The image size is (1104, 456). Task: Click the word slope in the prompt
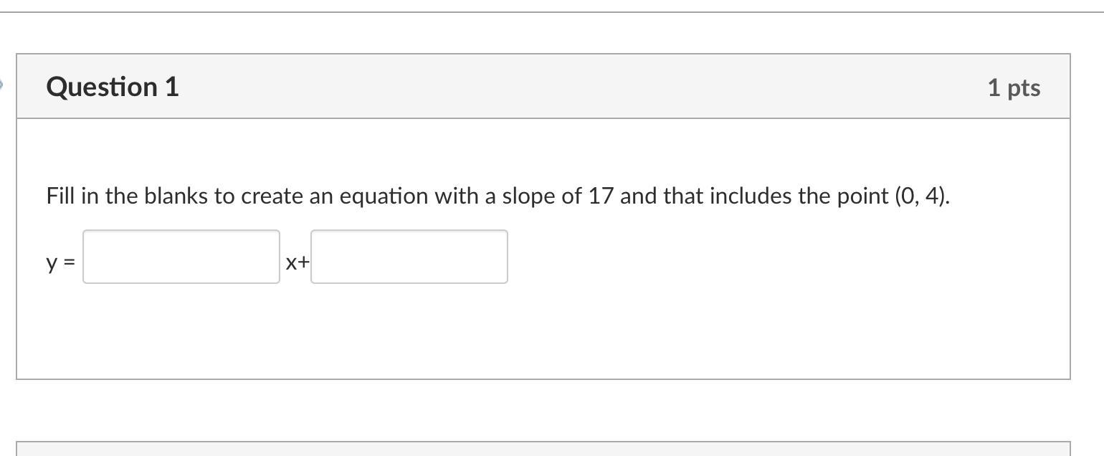(x=528, y=196)
